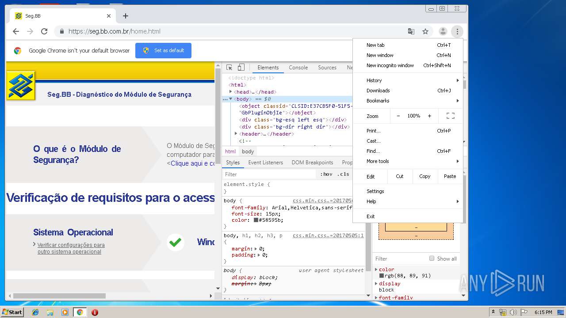Select Exit from the Chrome menu

[x=408, y=216]
